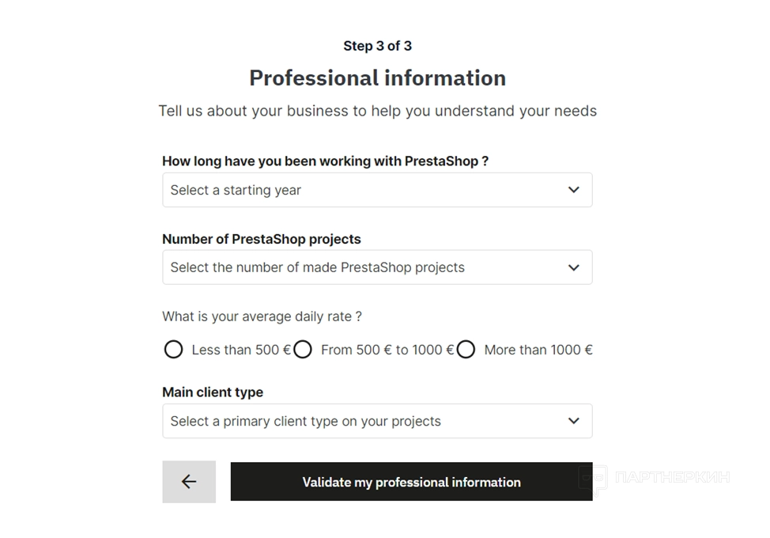Click the "More than 1000 €" label text
This screenshot has height=538, width=770.
(538, 350)
